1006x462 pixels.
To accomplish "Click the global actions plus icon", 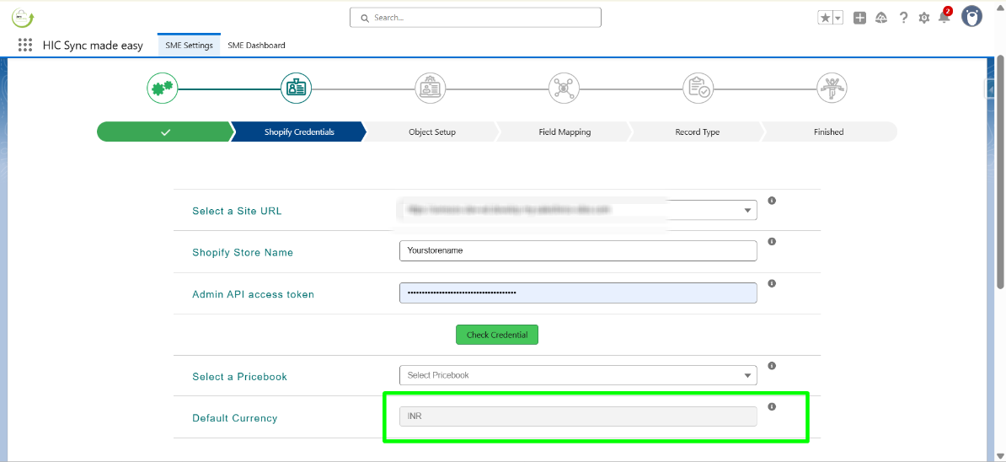I will click(x=859, y=18).
